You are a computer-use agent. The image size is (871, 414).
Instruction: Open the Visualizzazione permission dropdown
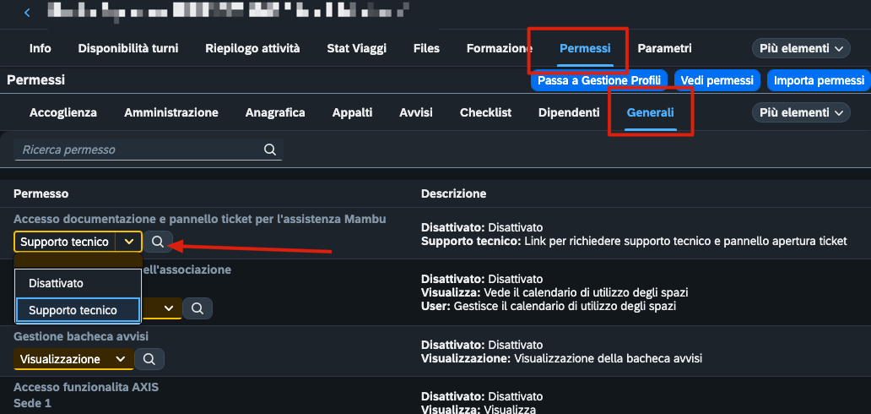click(73, 359)
